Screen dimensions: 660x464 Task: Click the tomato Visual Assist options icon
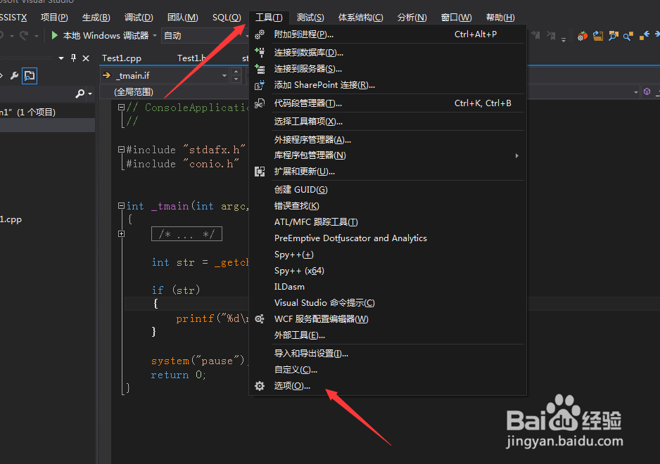583,36
